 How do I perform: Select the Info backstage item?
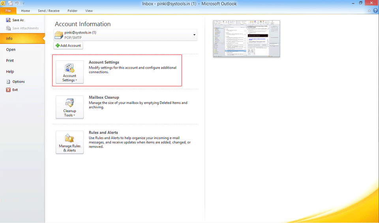(23, 38)
